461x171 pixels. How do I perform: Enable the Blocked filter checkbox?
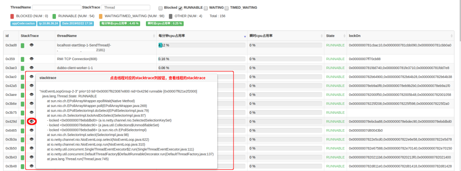tap(160, 8)
